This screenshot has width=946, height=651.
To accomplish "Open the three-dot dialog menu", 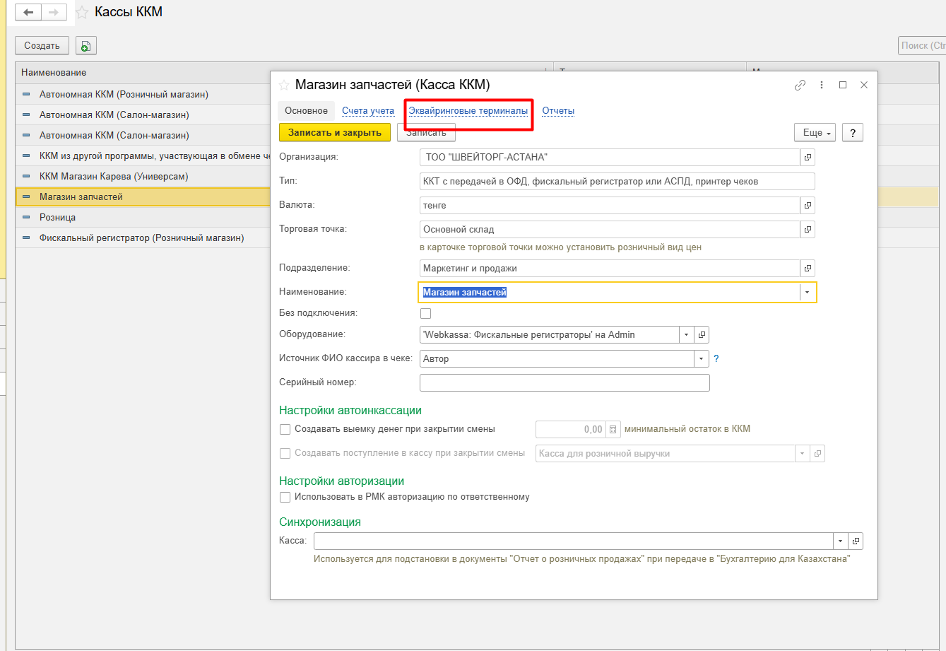I will [822, 85].
